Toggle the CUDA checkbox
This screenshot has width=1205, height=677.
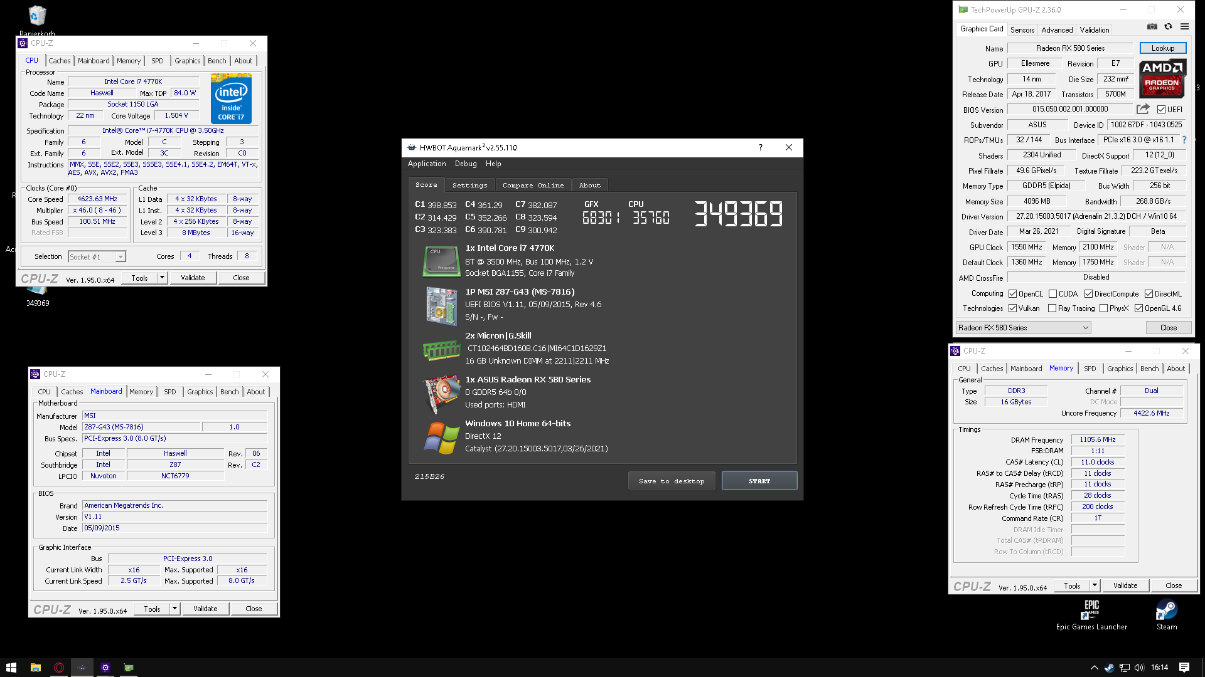[x=1052, y=294]
